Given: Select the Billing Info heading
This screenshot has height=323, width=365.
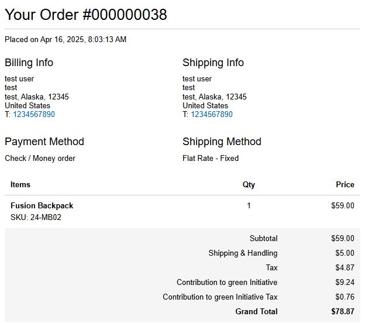Looking at the screenshot, I should coord(29,63).
